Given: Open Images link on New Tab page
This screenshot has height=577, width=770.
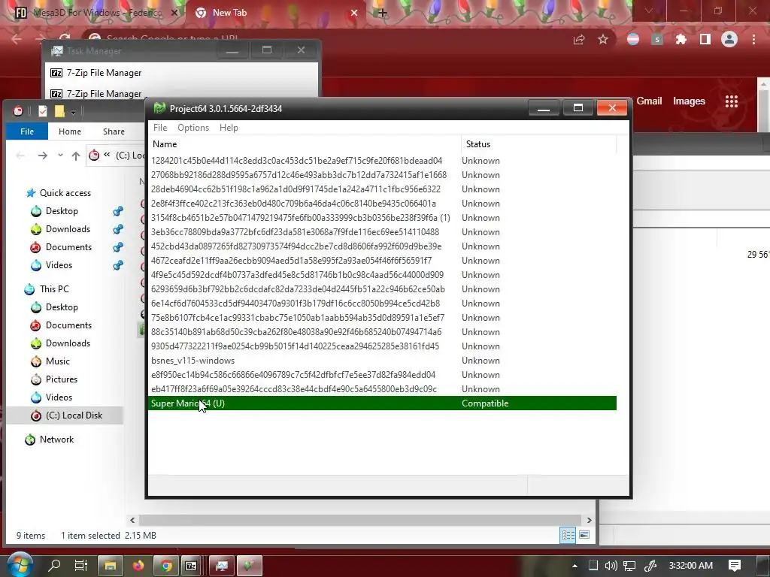Looking at the screenshot, I should tap(689, 101).
